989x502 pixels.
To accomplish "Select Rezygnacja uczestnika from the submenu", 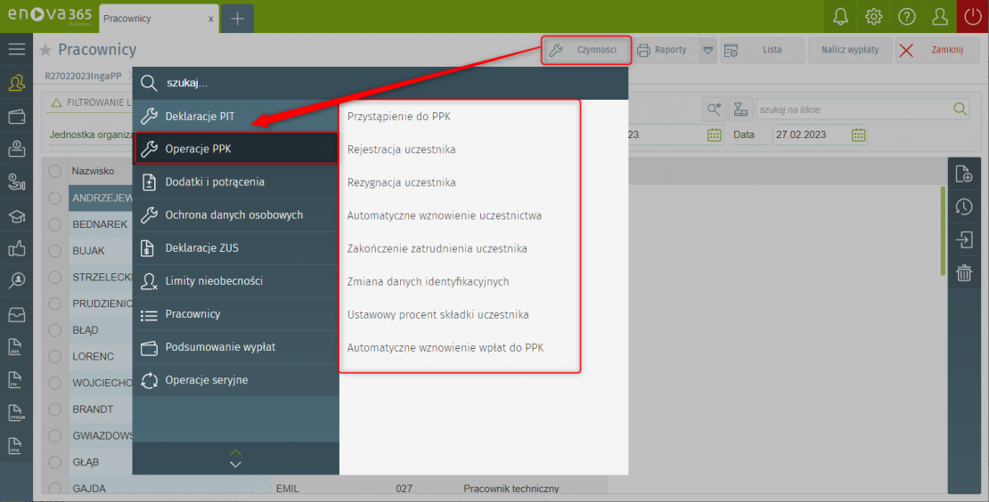I will point(401,182).
